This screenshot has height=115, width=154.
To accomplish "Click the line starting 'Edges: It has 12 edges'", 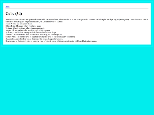I will [x=23, y=26].
